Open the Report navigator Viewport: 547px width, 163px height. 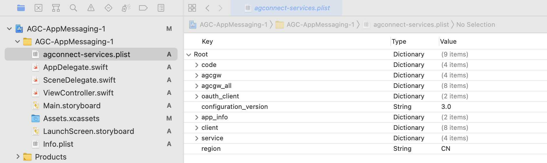(x=161, y=8)
